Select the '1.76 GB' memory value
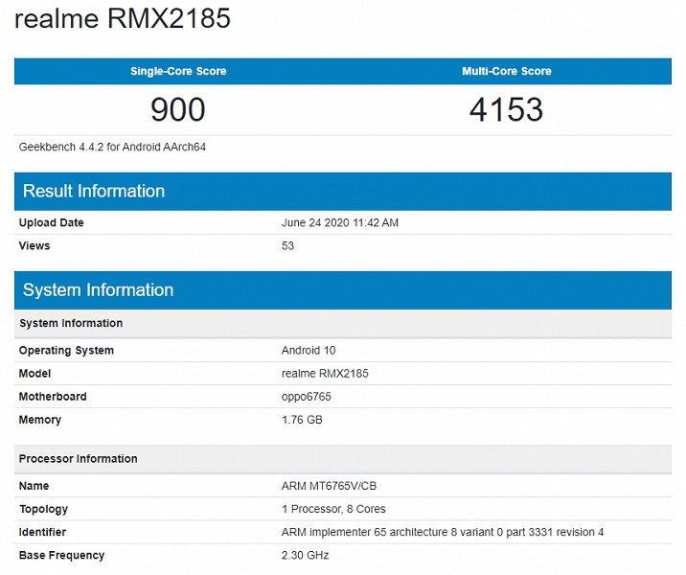686x575 pixels. (x=302, y=420)
